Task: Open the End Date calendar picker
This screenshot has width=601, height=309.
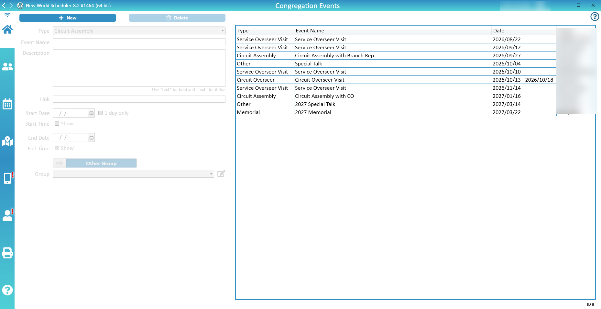Action: coord(92,138)
